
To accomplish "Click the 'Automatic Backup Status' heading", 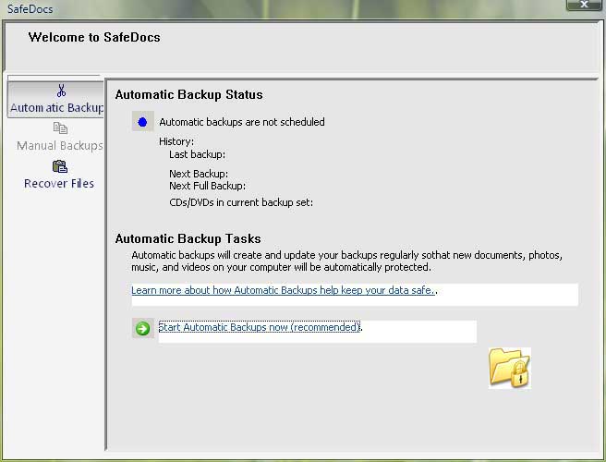I will click(189, 95).
